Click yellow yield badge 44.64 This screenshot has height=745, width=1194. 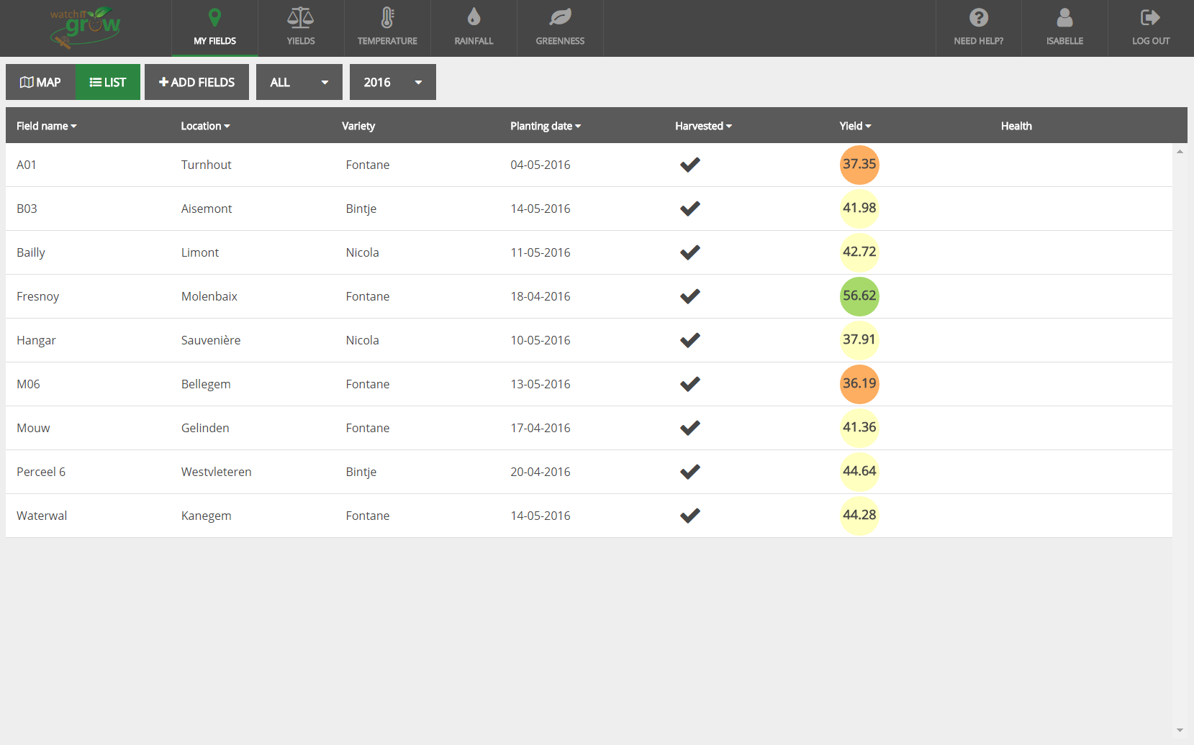pyautogui.click(x=859, y=472)
